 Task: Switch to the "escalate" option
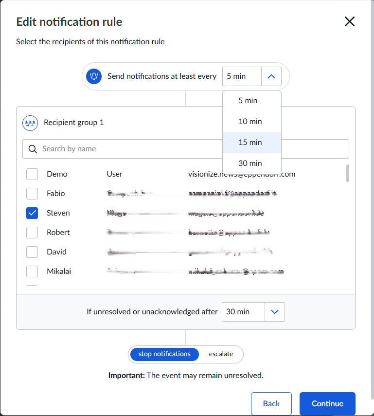click(221, 354)
